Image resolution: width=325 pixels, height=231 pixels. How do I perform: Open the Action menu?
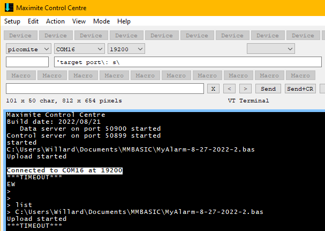55,21
